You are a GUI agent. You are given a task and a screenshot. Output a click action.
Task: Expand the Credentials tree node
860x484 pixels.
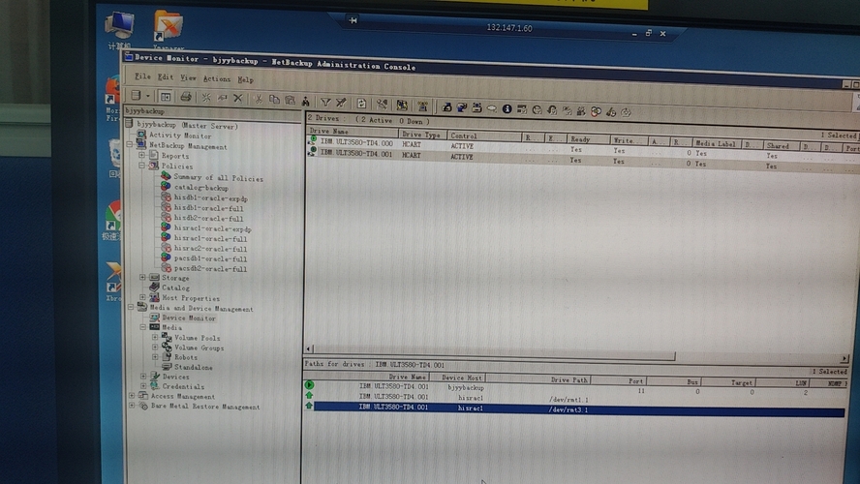pyautogui.click(x=143, y=386)
